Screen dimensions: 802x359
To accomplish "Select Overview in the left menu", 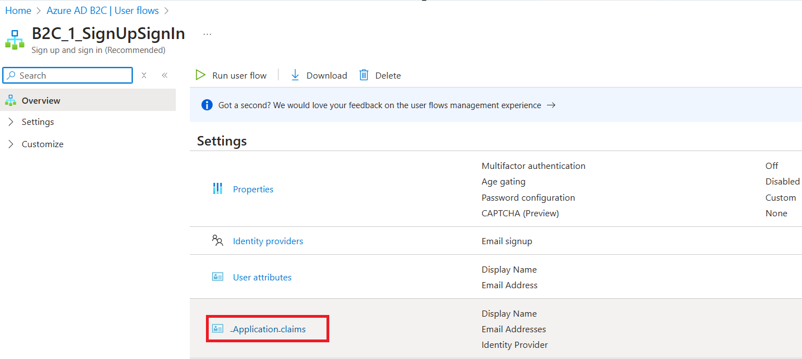I will 41,101.
